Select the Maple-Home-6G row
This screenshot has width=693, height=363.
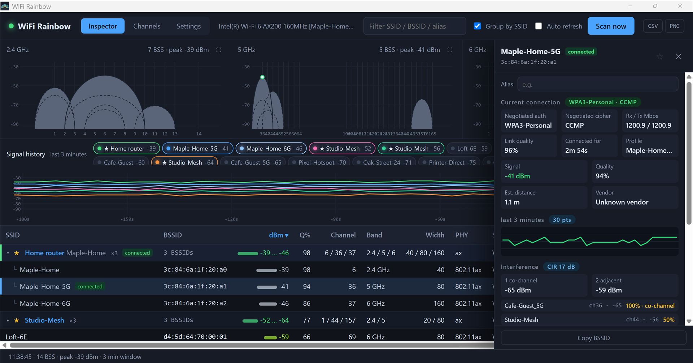[x=247, y=303]
